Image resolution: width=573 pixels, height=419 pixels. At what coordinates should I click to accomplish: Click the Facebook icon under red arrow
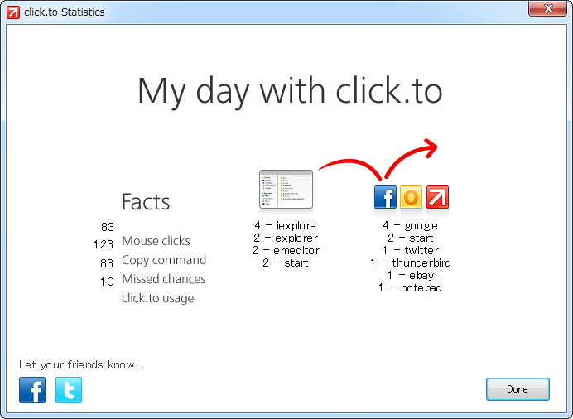click(385, 197)
